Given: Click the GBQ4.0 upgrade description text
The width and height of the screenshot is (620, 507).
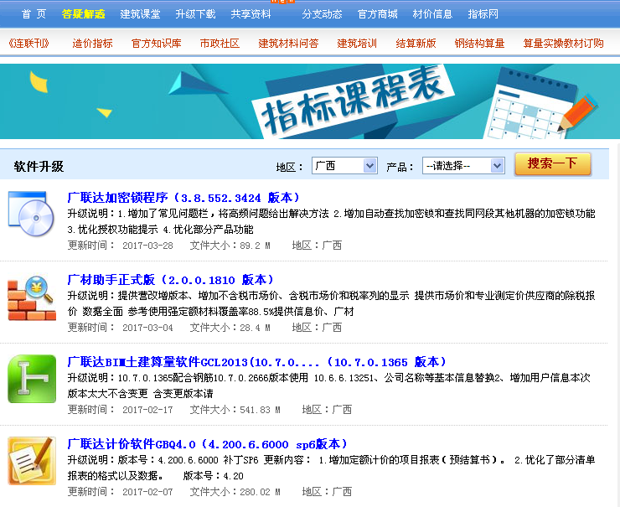Looking at the screenshot, I should pyautogui.click(x=331, y=468).
